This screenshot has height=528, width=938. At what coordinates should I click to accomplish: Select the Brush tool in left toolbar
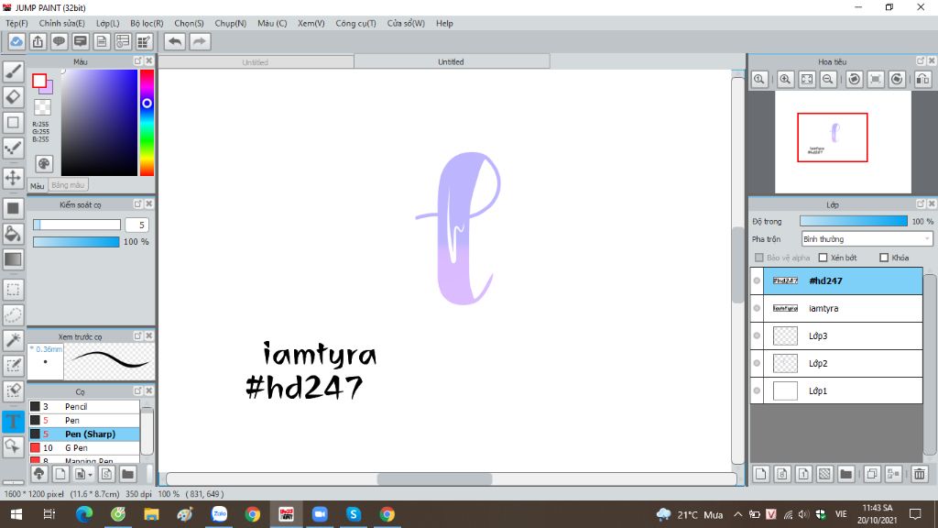pos(13,71)
